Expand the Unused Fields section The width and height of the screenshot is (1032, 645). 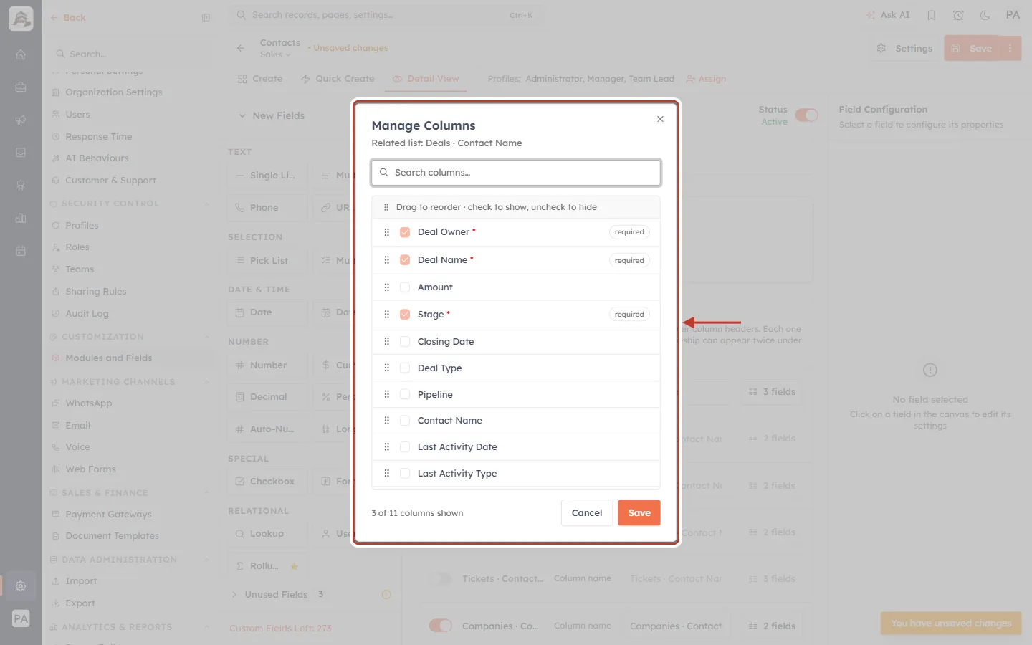pos(234,595)
